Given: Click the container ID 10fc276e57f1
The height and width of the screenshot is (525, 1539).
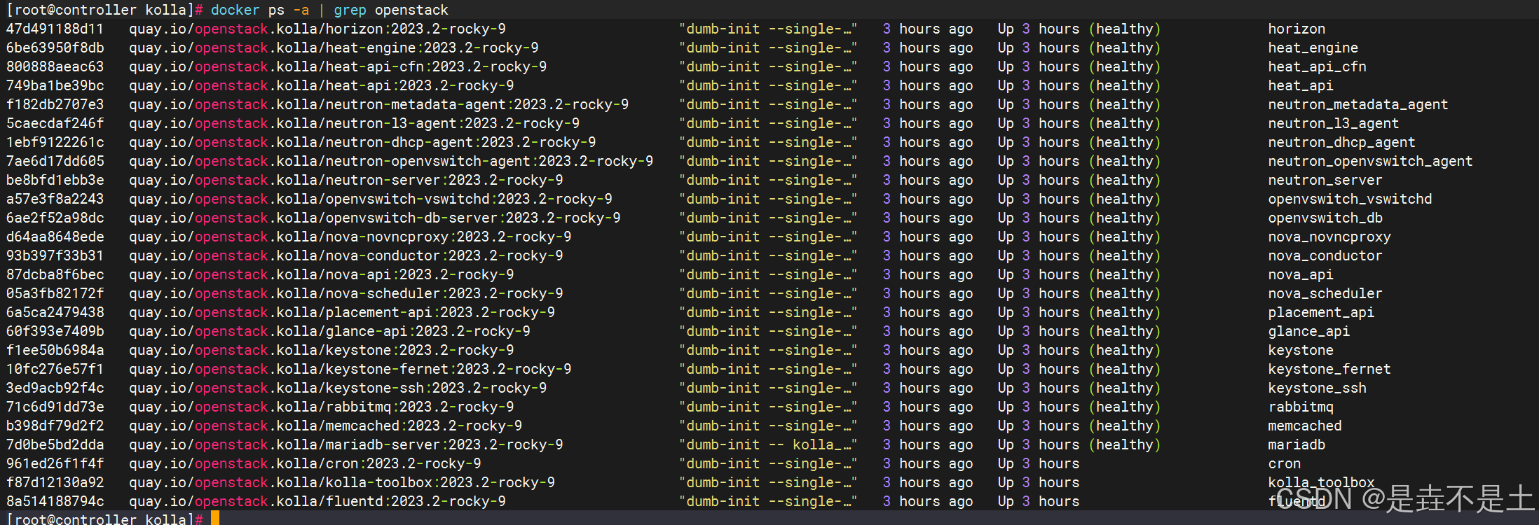Looking at the screenshot, I should point(55,369).
